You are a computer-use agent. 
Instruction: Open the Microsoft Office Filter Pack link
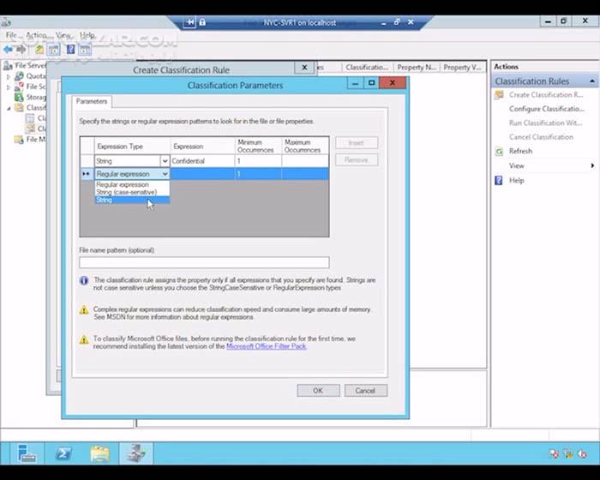pos(267,346)
